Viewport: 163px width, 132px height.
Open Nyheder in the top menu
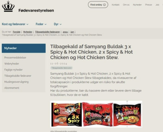click(137, 5)
